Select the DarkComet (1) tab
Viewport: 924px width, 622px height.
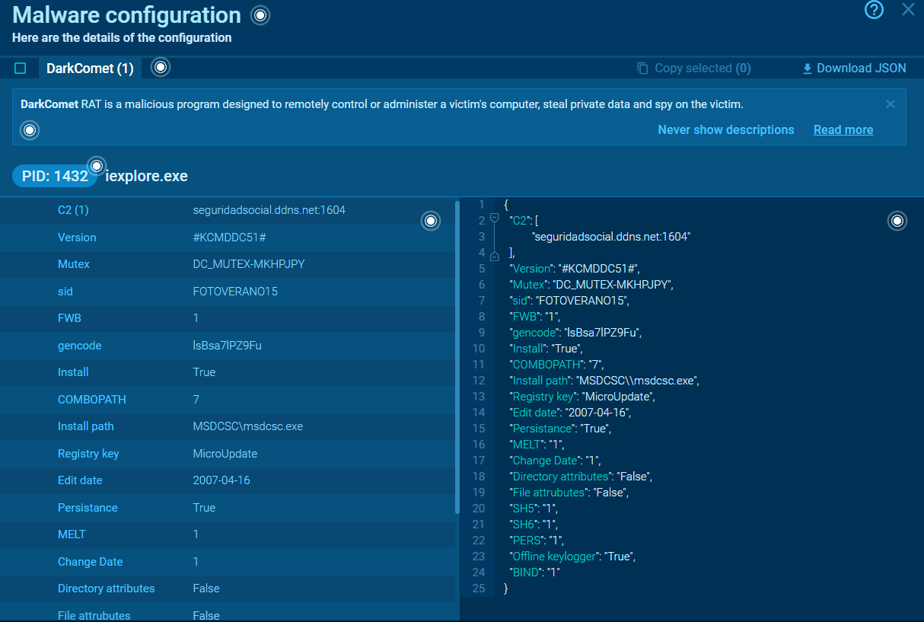click(90, 69)
